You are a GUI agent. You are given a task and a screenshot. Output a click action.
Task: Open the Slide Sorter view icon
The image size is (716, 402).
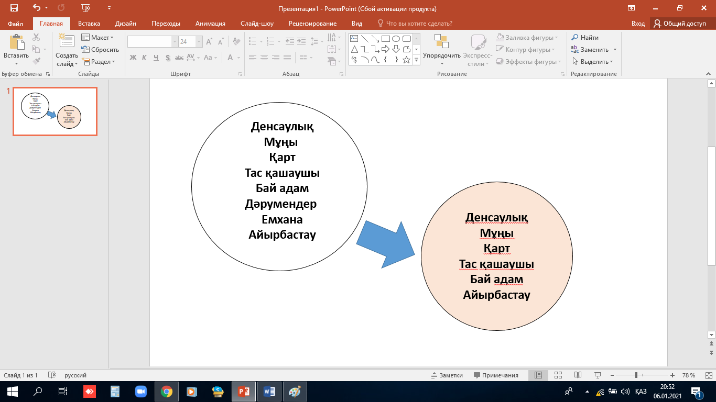[558, 375]
